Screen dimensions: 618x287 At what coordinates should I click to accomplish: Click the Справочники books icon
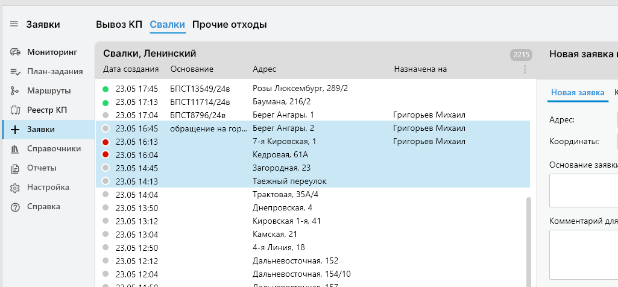[16, 148]
